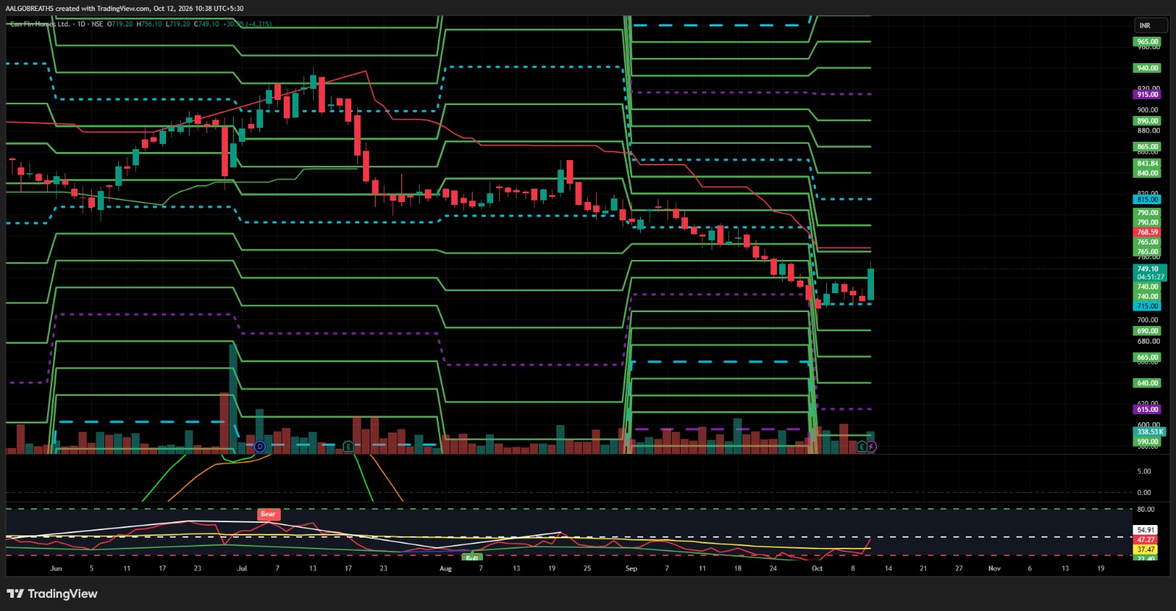Click the 590.00 green price label
Screen dimensions: 1176x611
coord(1147,441)
